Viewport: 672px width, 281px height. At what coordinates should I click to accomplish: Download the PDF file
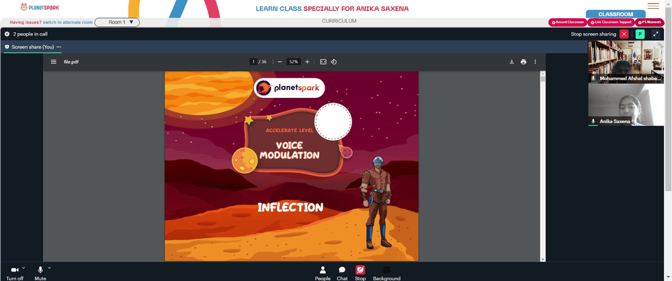pos(511,62)
